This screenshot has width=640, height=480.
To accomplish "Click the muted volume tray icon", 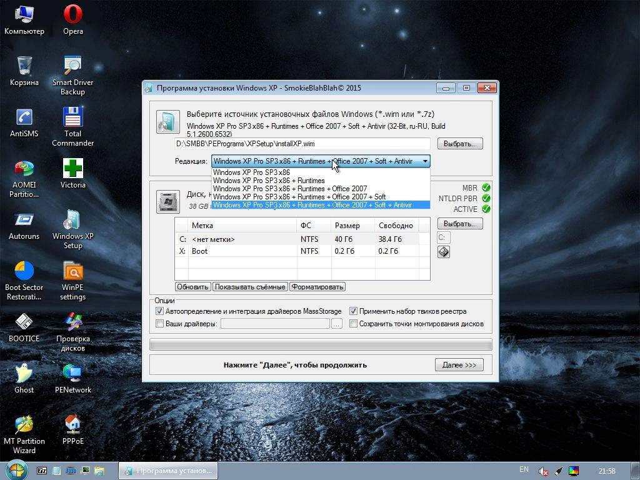I will tap(543, 471).
